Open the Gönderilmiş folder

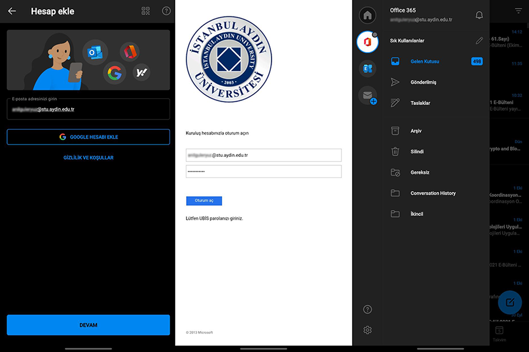click(436, 82)
